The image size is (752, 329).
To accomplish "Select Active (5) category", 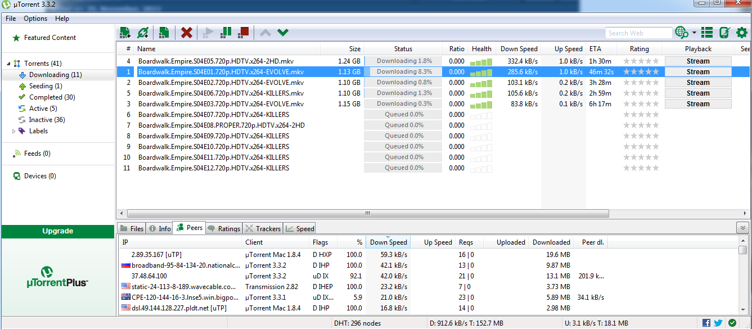I will click(43, 109).
